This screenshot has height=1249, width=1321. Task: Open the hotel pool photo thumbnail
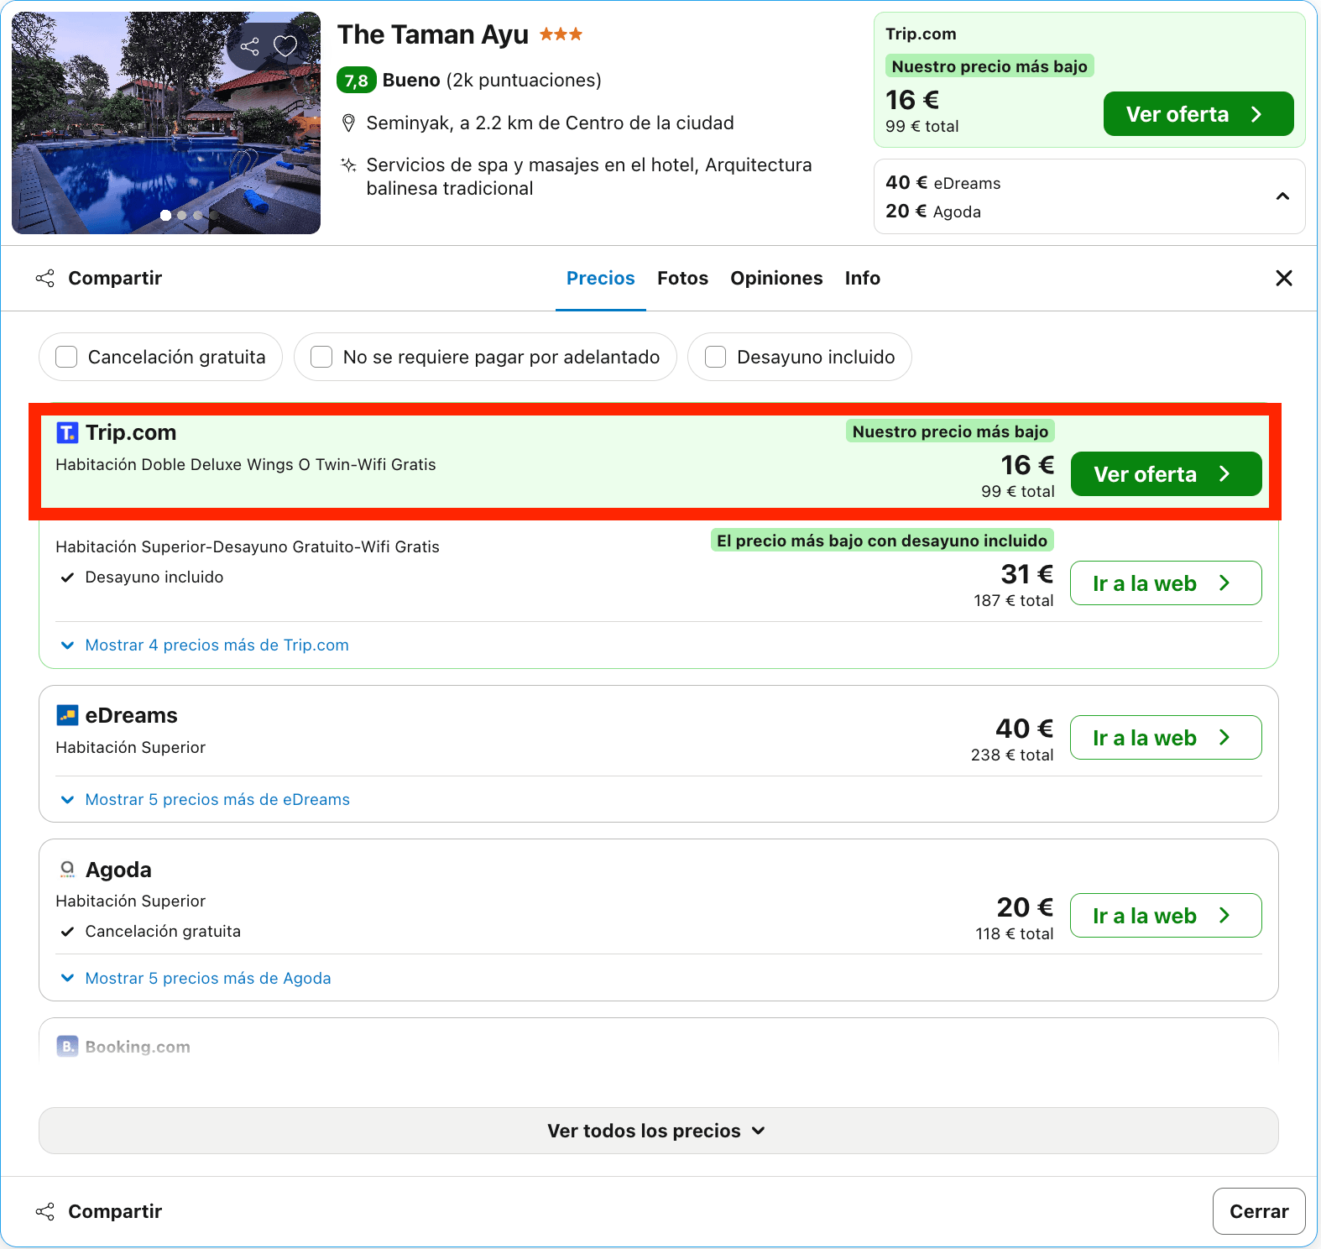pyautogui.click(x=166, y=123)
